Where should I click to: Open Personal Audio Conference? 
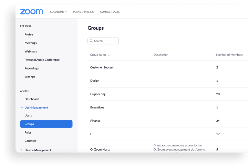42,60
